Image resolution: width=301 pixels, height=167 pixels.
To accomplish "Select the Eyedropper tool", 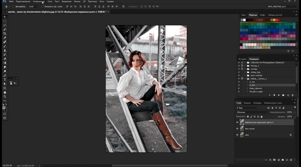I will coord(5,38).
